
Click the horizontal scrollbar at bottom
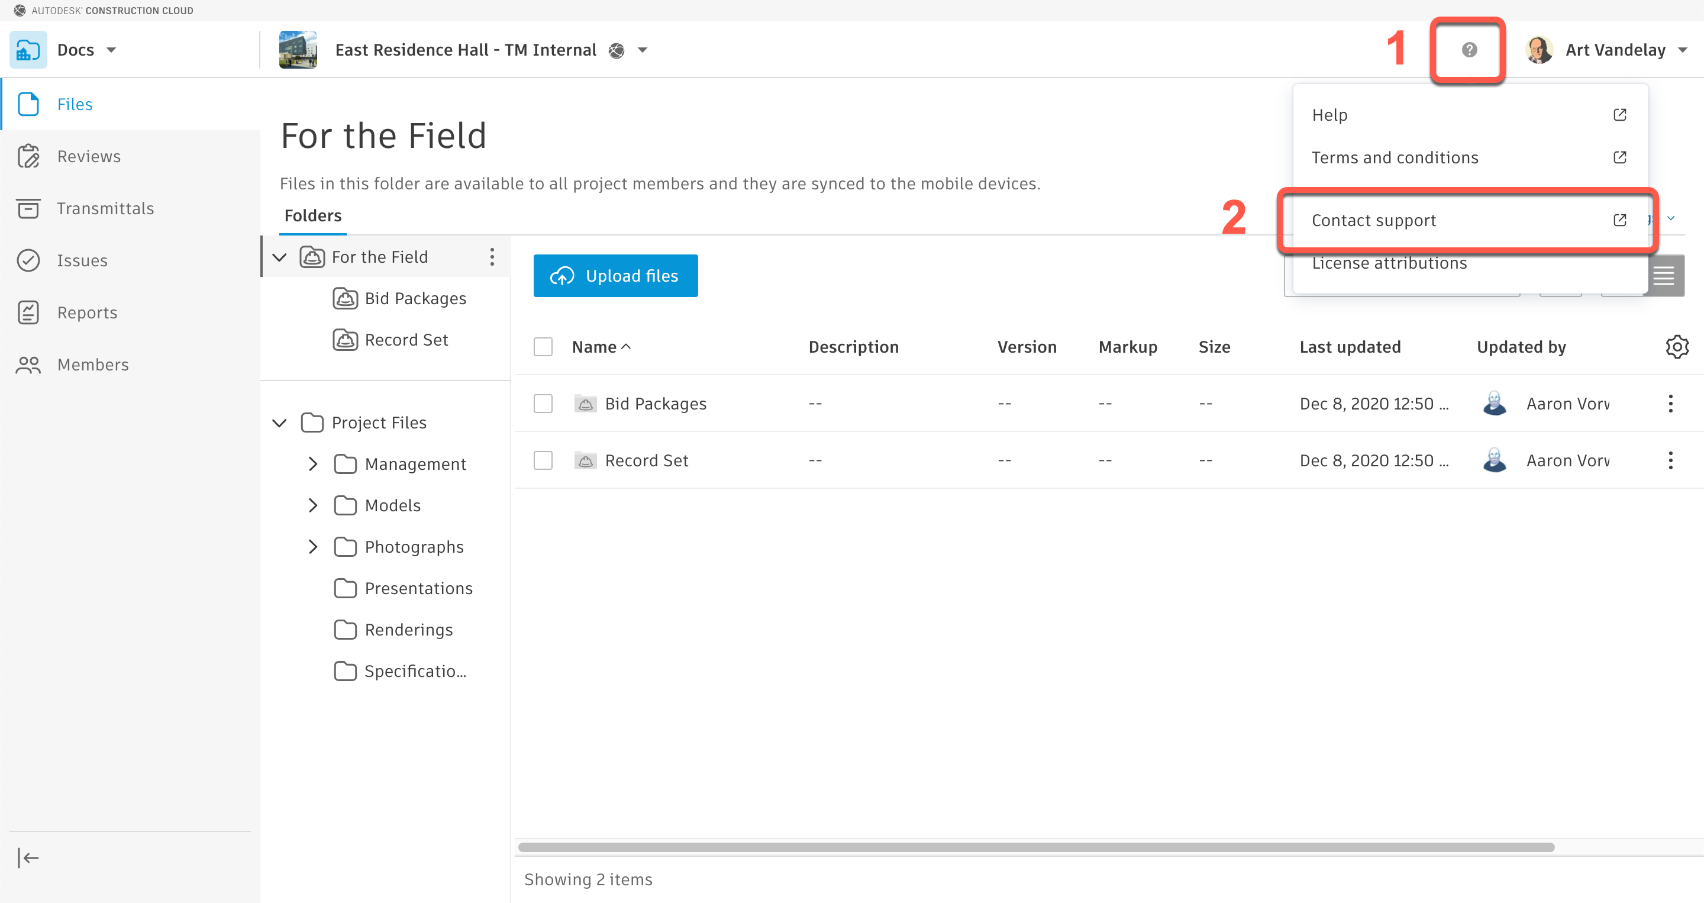coord(1035,847)
